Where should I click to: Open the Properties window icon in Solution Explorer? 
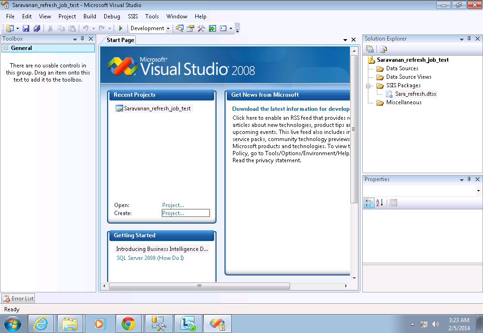370,49
